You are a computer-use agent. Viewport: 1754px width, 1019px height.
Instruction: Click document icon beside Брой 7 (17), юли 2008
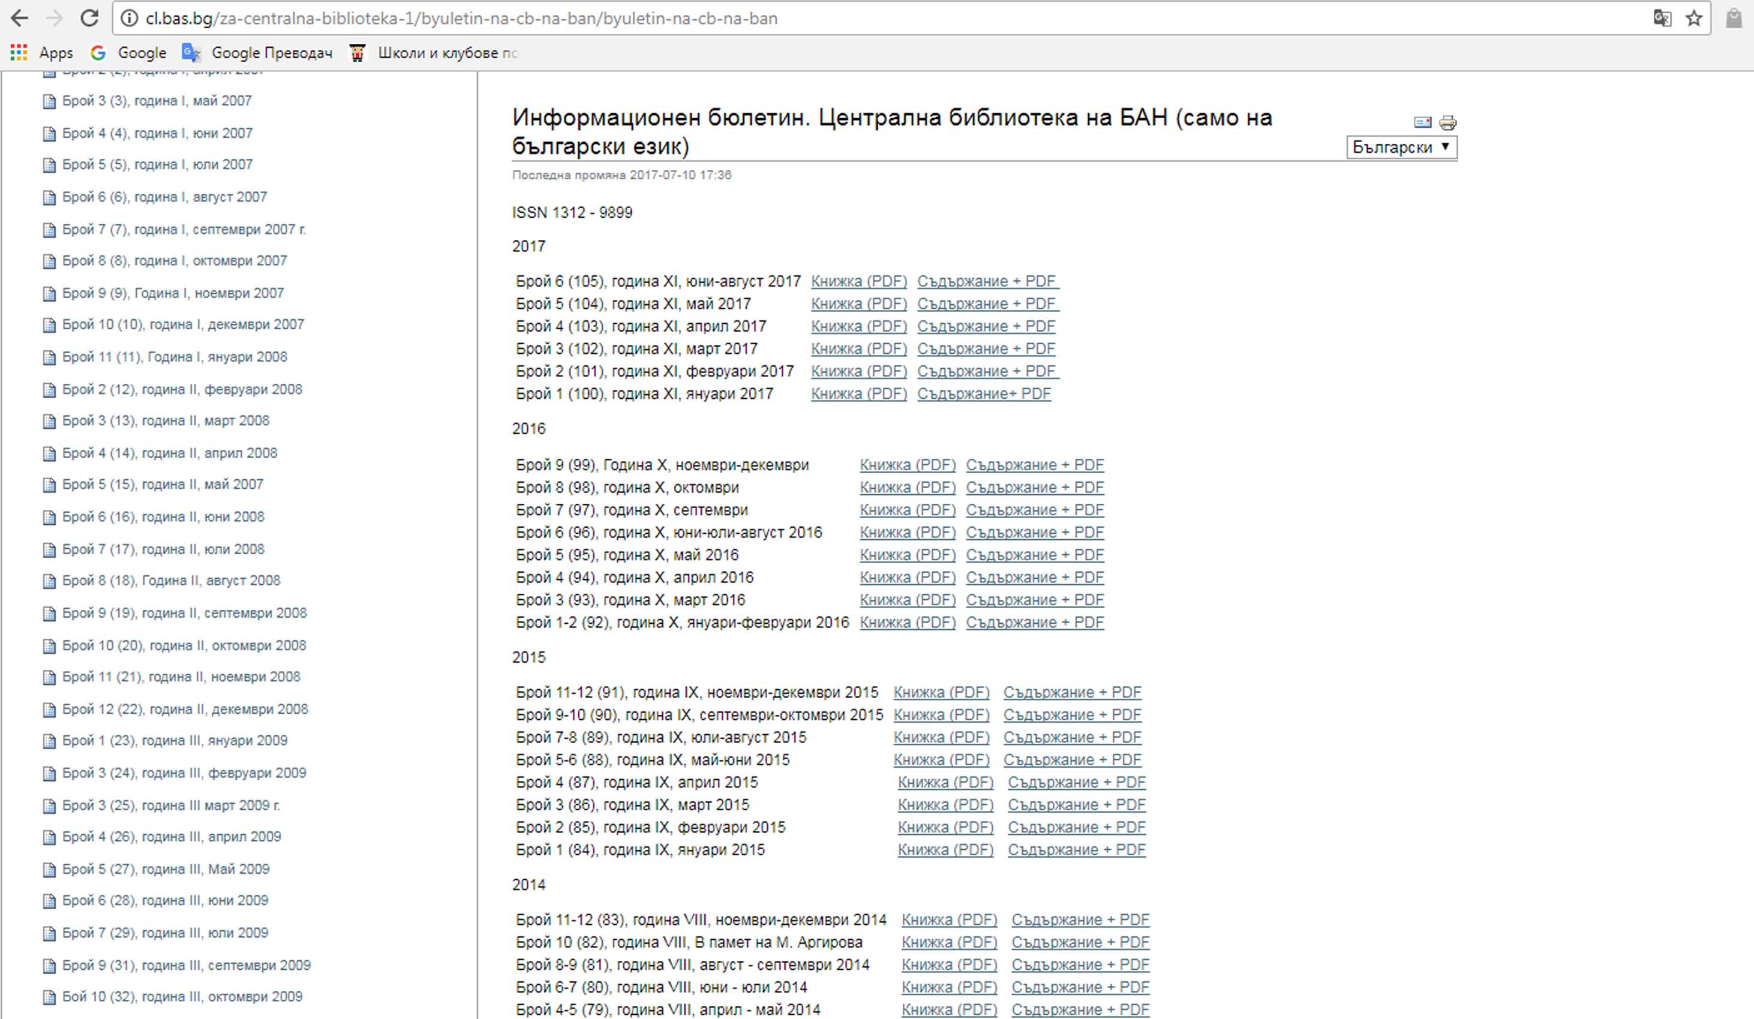(x=49, y=551)
